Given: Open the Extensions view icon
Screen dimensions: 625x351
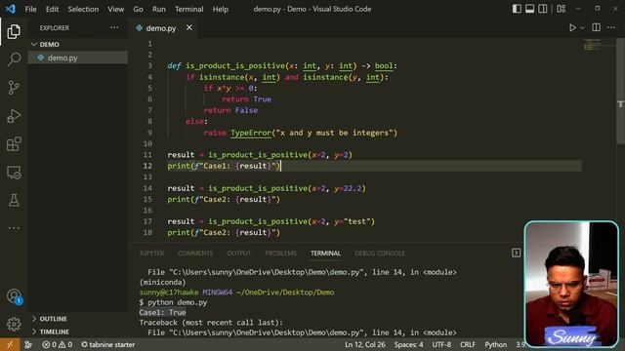Looking at the screenshot, I should point(14,144).
